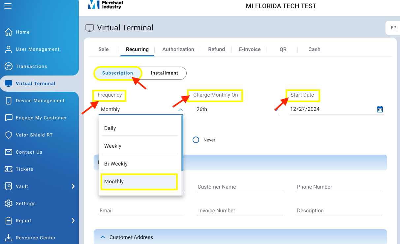The image size is (400, 244).
Task: Expand the Vault submenu chevron
Action: click(x=73, y=186)
